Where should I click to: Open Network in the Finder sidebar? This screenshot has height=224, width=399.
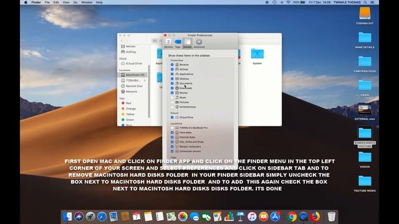(x=132, y=91)
